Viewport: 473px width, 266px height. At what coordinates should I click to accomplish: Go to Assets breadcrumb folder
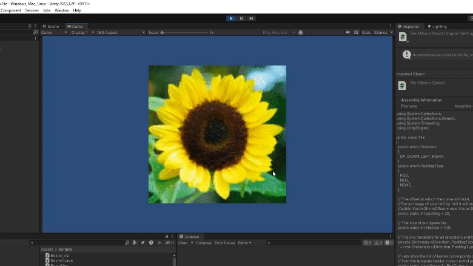47,250
